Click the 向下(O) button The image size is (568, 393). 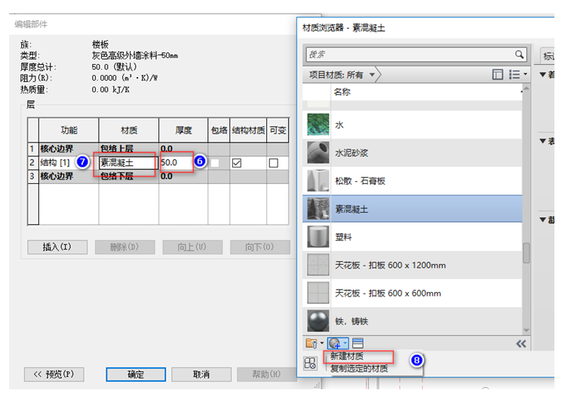tap(259, 247)
